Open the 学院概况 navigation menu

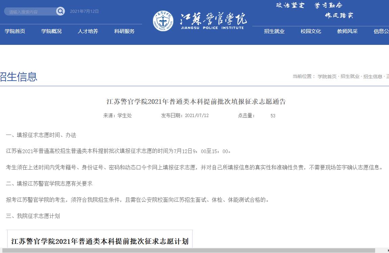pyautogui.click(x=51, y=31)
